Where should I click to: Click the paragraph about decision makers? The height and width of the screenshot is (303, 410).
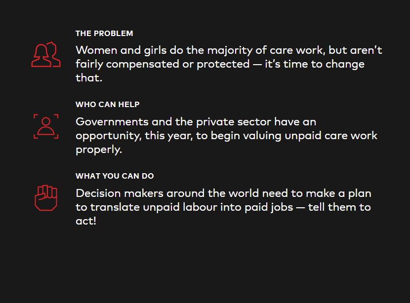pyautogui.click(x=223, y=207)
